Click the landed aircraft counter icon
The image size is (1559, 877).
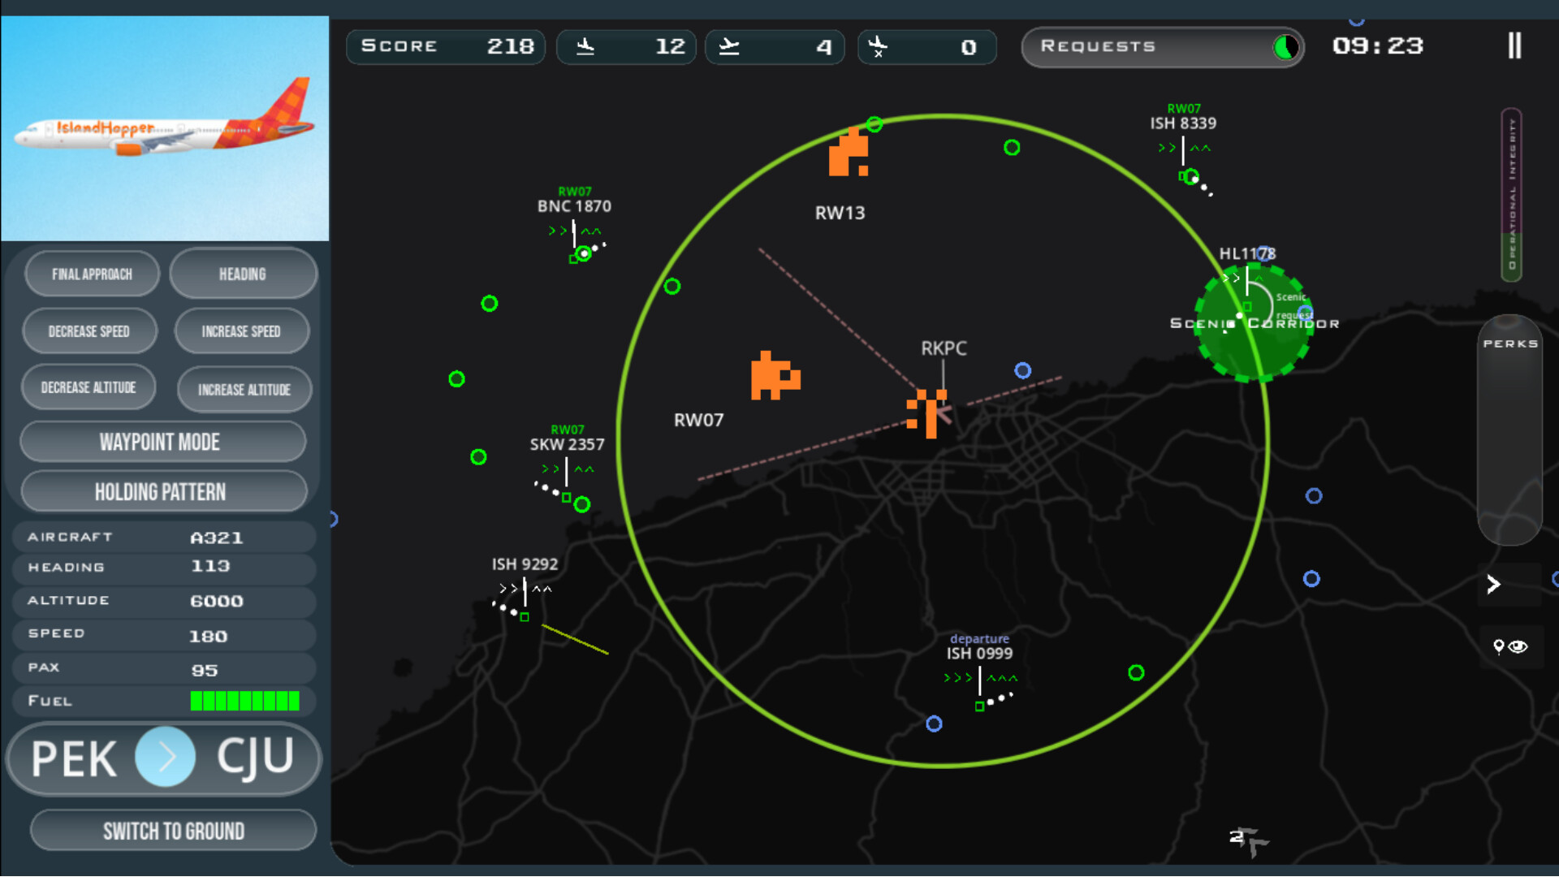(585, 46)
